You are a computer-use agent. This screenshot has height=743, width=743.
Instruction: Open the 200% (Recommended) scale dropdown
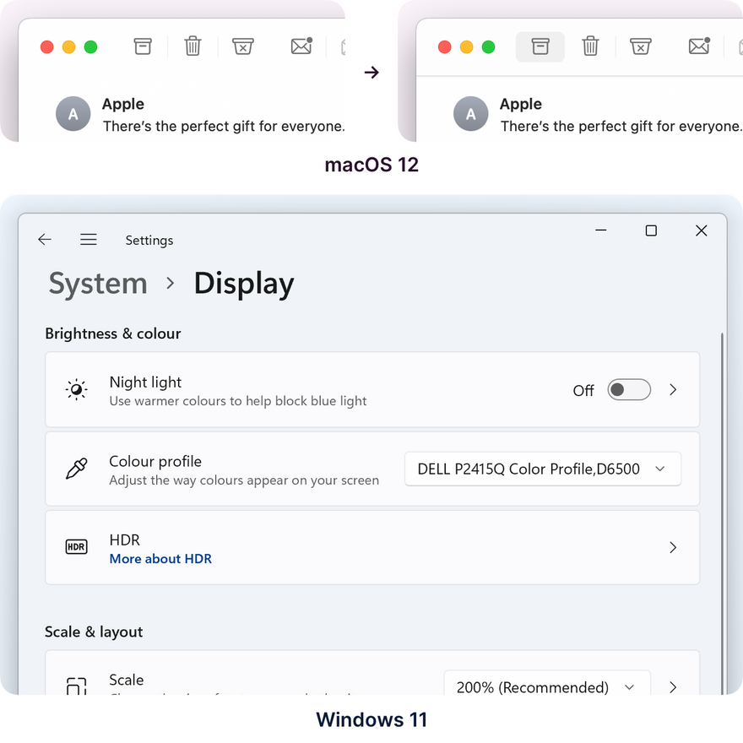(x=547, y=683)
